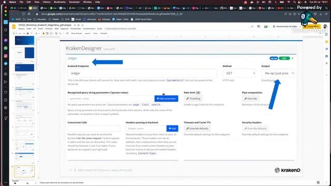Click the line tool in Slides toolbar
The height and width of the screenshot is (186, 331).
click(60, 33)
